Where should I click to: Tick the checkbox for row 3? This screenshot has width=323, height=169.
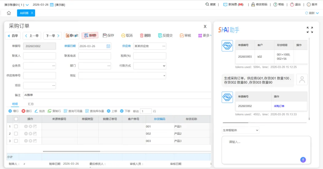tap(16, 141)
